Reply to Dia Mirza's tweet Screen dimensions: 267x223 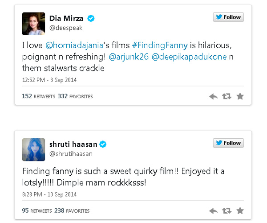[213, 96]
